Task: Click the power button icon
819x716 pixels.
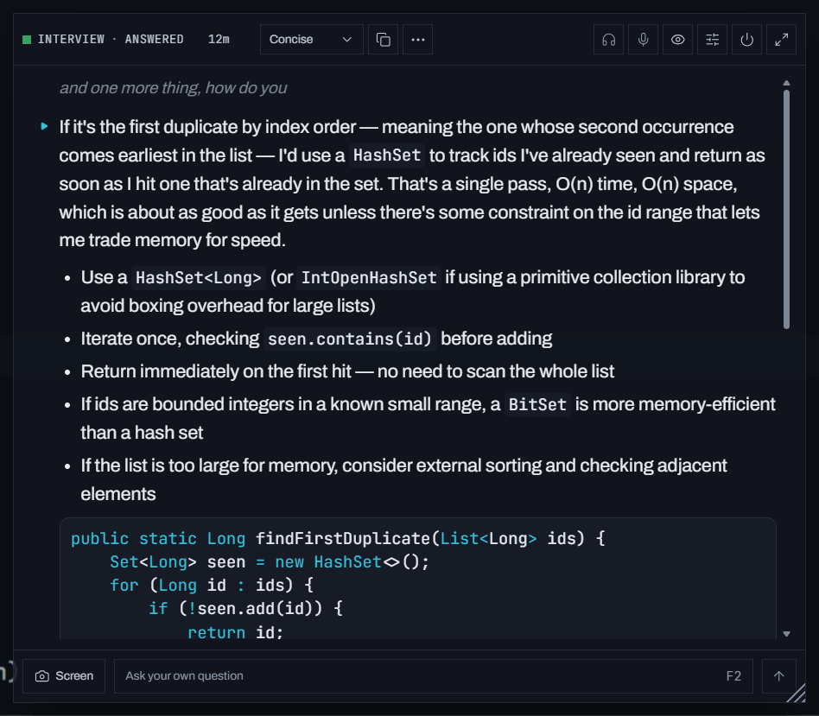Action: [x=747, y=40]
